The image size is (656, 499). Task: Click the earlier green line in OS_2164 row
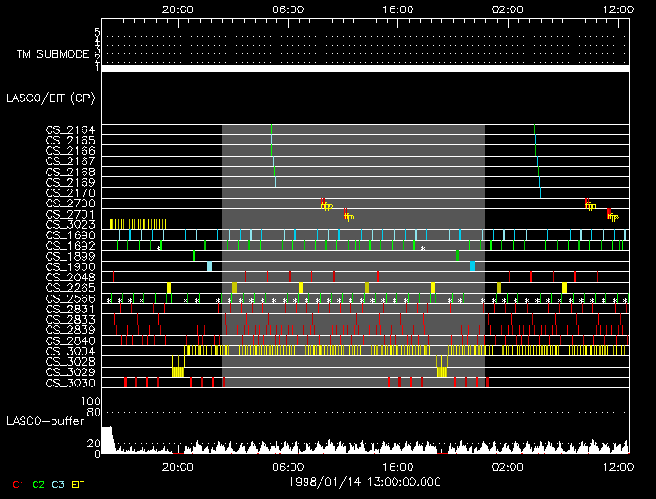(x=271, y=129)
